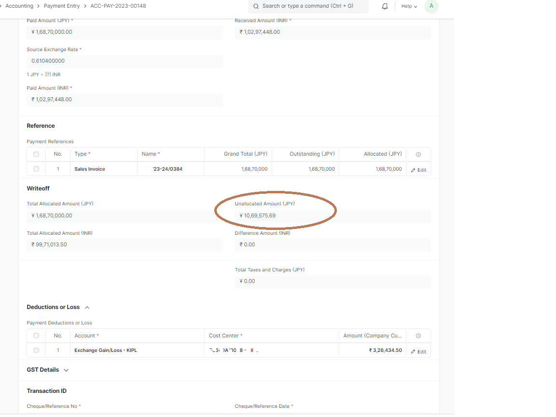The image size is (556, 417).
Task: Click the Source Exchange Rate field
Action: [x=125, y=61]
